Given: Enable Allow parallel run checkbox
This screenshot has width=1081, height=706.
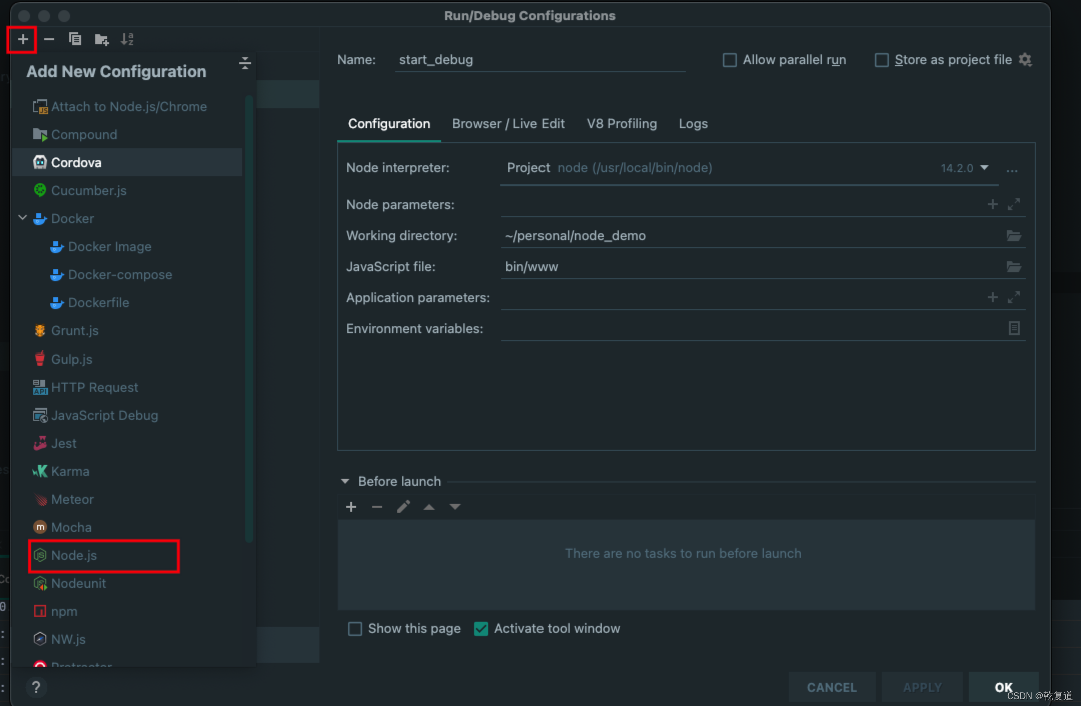Looking at the screenshot, I should [x=730, y=60].
